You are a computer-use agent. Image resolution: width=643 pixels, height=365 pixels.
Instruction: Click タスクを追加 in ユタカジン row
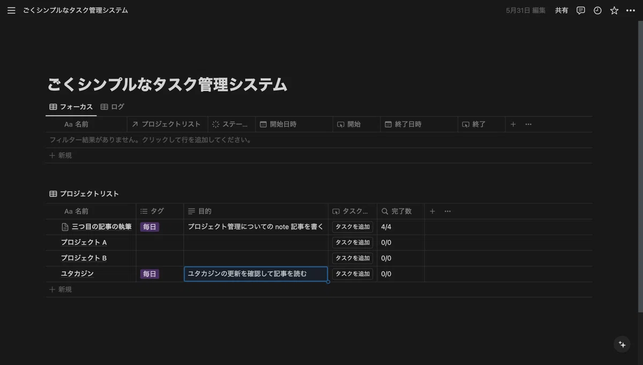pos(353,274)
